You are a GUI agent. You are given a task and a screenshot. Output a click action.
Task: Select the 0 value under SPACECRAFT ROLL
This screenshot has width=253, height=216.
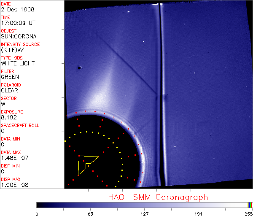pyautogui.click(x=3, y=131)
